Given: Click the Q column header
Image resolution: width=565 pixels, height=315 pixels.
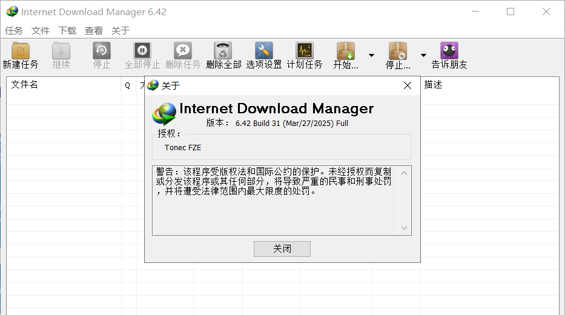Looking at the screenshot, I should [127, 85].
